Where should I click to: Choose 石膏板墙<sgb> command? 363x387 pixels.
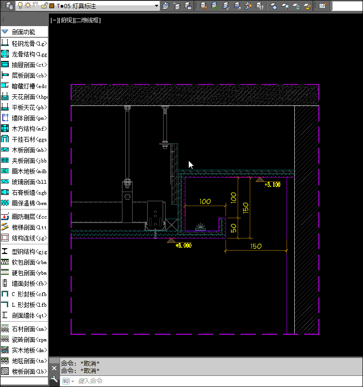24,193
